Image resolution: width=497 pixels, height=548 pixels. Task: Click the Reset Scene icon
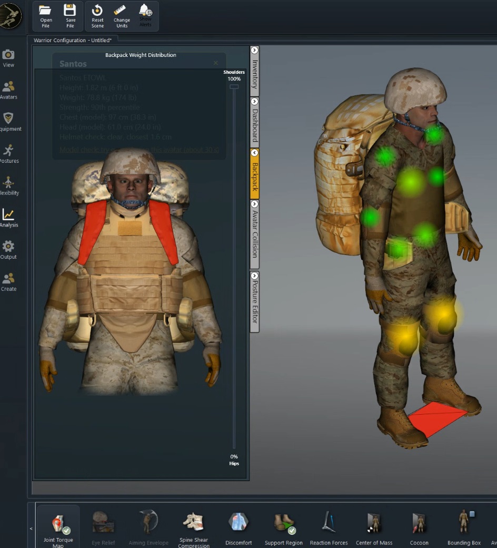point(97,16)
